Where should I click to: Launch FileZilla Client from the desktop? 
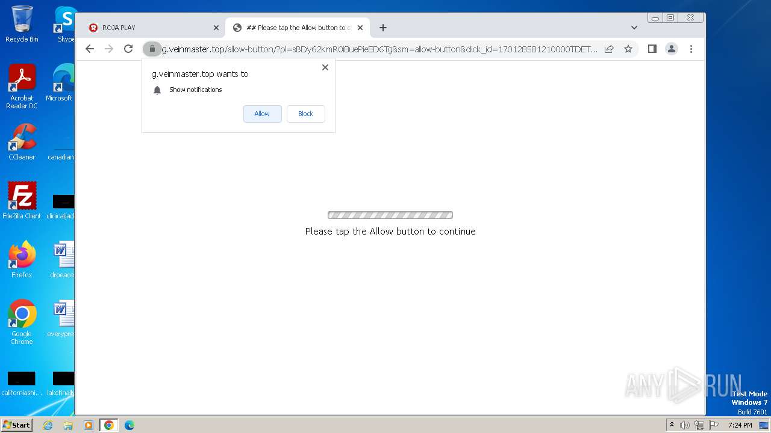coord(22,200)
